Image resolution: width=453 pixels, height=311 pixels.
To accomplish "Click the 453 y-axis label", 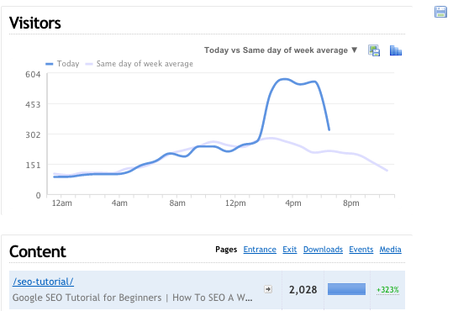I will (x=33, y=104).
